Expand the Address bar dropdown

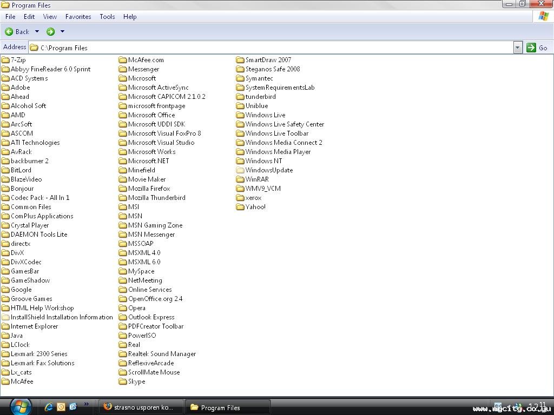point(518,48)
